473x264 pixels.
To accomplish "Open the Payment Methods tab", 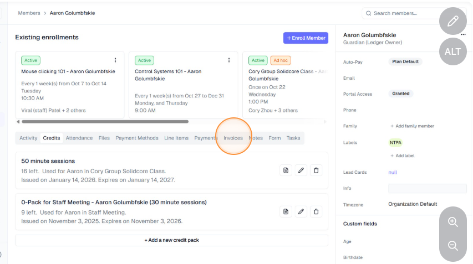I will coord(137,138).
